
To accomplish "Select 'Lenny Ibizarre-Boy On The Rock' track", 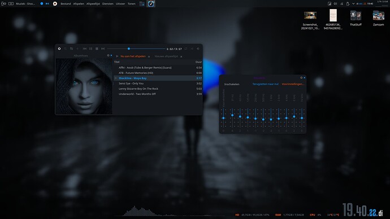I will (158, 89).
